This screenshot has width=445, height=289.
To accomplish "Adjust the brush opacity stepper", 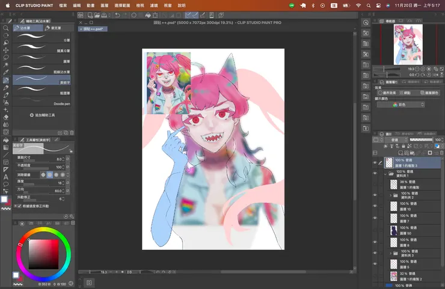I will click(63, 167).
